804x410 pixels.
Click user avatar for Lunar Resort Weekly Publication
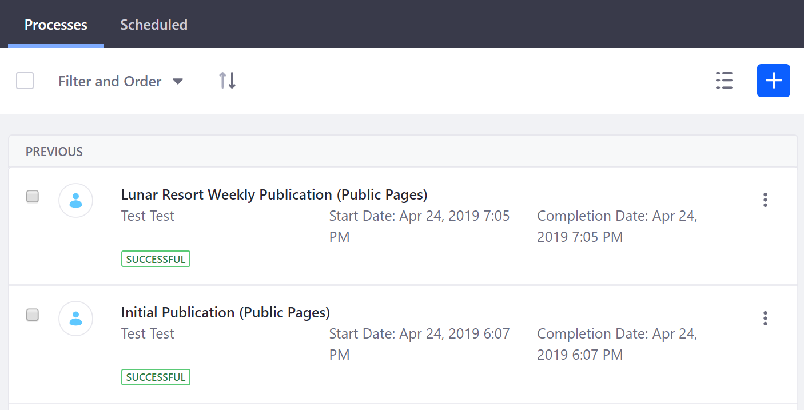[76, 200]
